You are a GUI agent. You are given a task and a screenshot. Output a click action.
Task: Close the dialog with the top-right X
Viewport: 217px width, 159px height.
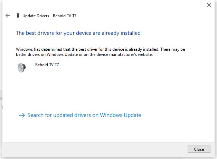point(209,5)
